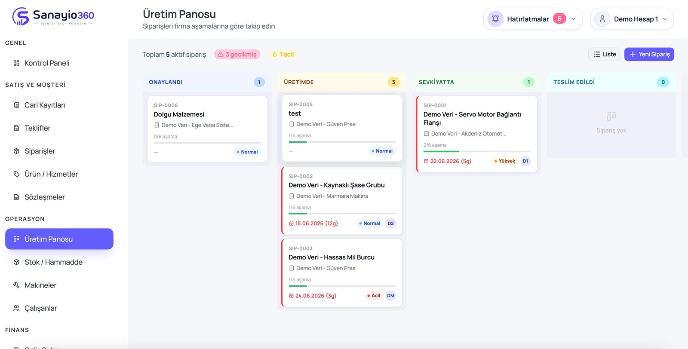688x349 pixels.
Task: Click the DM assignee avatar on SIP-0003
Action: (390, 296)
